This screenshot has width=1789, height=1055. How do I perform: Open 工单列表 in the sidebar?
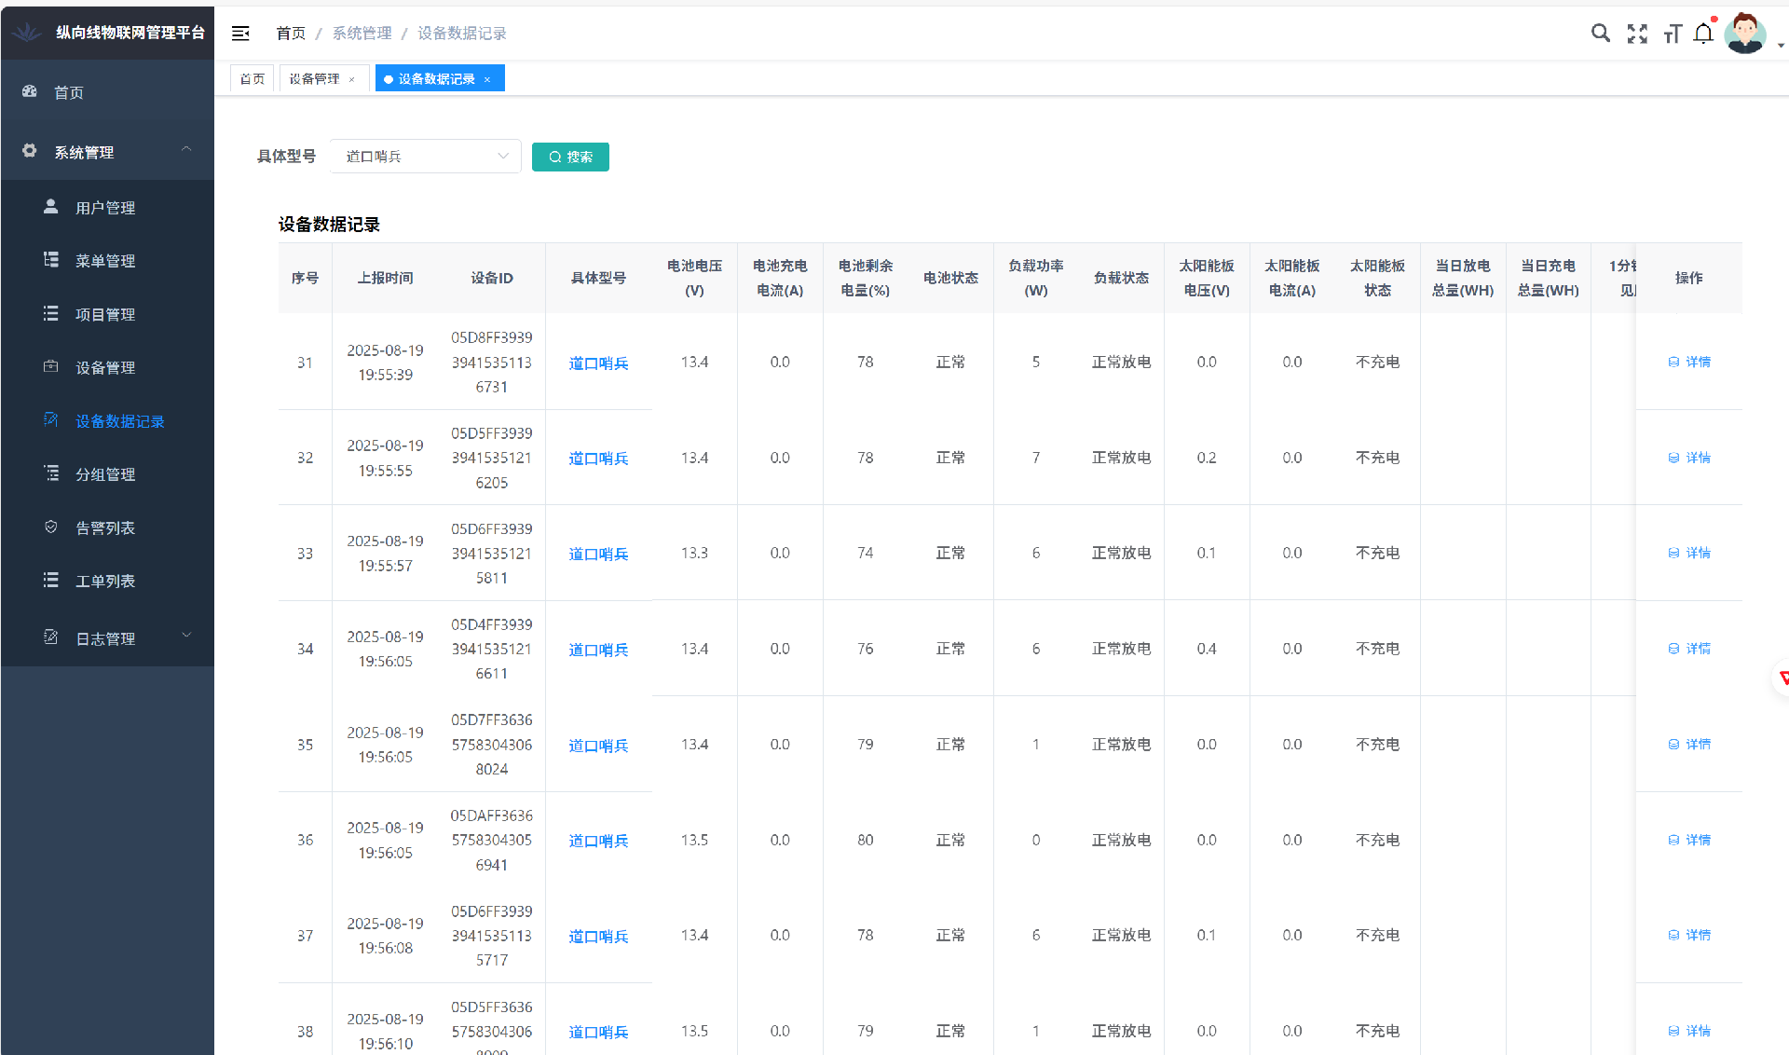[105, 581]
